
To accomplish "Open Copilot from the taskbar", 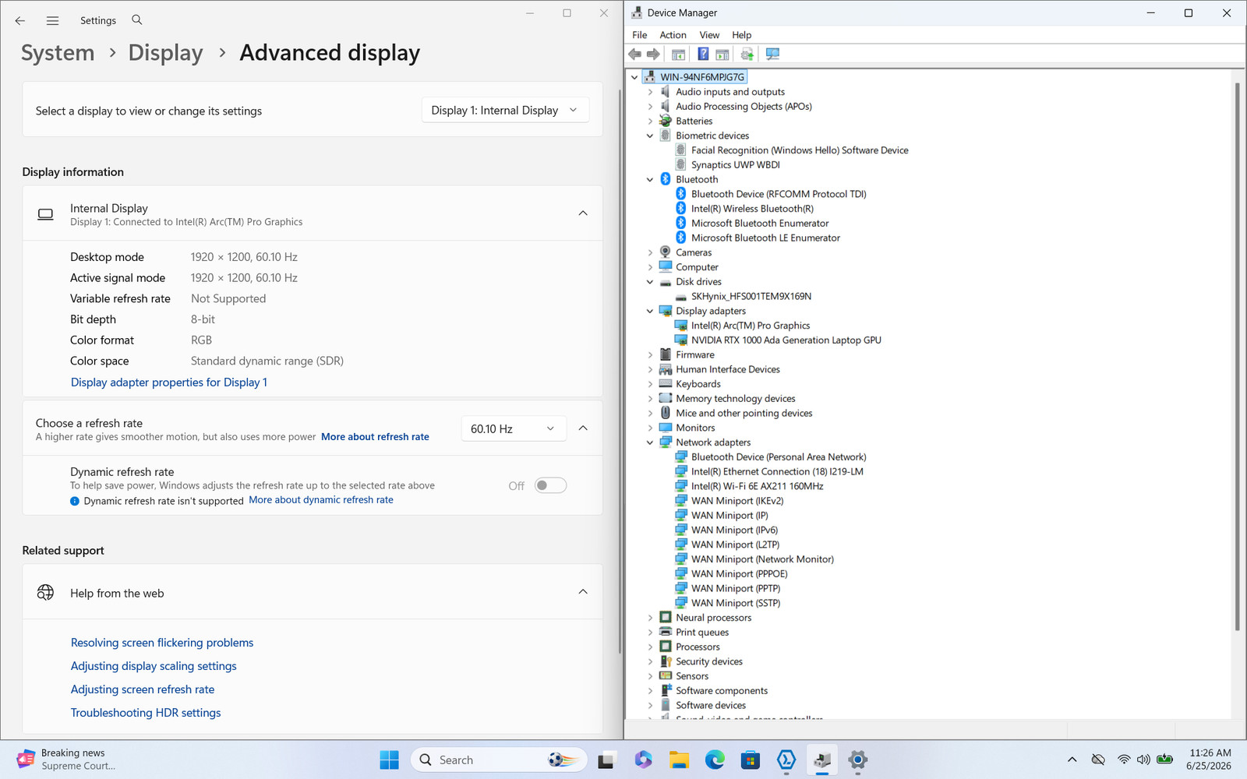I will pyautogui.click(x=643, y=760).
